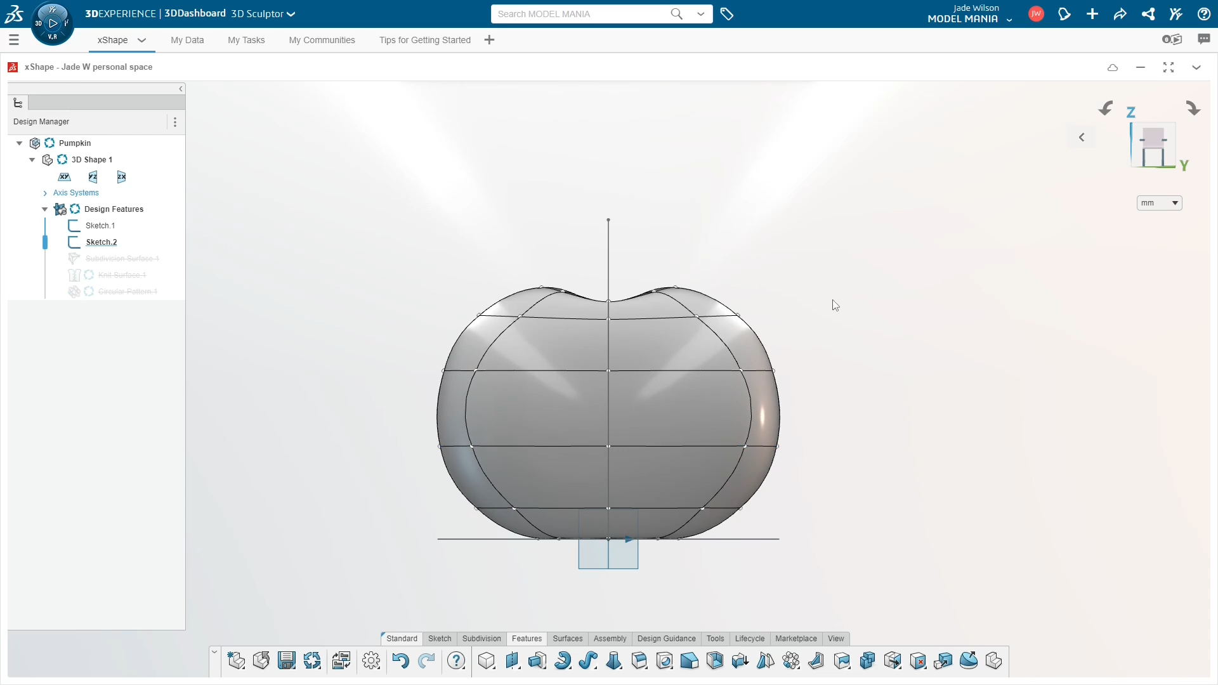Open the My Data tab
This screenshot has height=685, width=1218.
[x=187, y=40]
